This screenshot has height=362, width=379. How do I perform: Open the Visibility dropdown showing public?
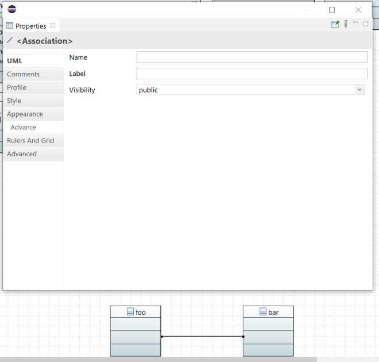pos(250,90)
